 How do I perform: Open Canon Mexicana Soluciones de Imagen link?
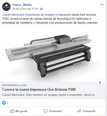coord(37,15)
